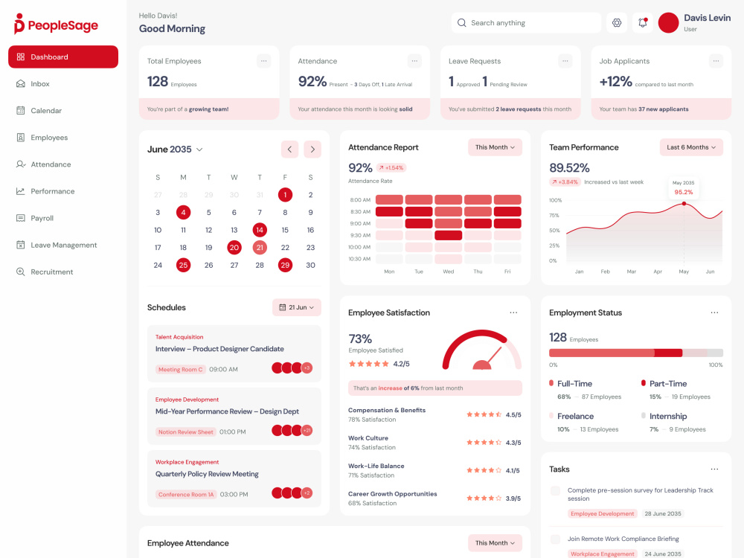The width and height of the screenshot is (744, 558).
Task: Select June 1 on the calendar
Action: coord(285,194)
